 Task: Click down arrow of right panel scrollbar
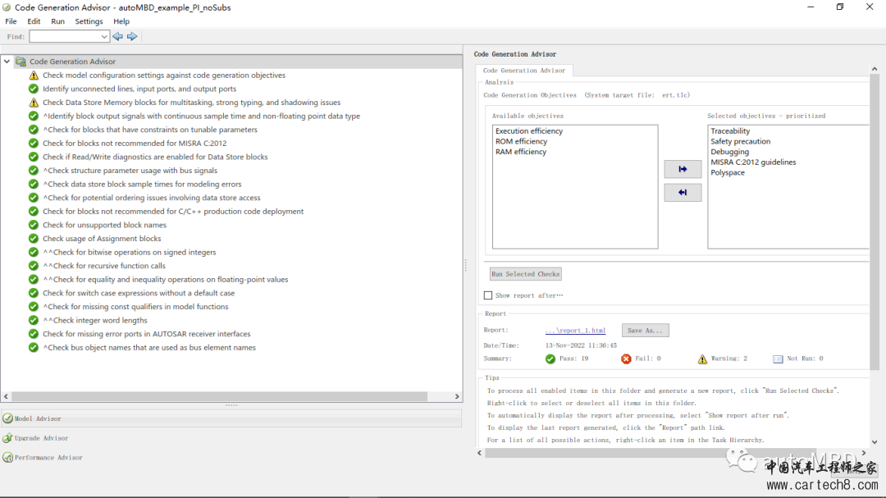point(875,442)
